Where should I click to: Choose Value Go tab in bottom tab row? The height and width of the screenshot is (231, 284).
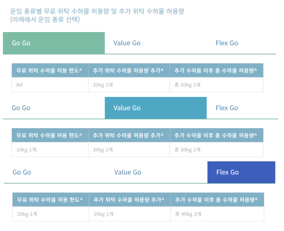click(128, 172)
